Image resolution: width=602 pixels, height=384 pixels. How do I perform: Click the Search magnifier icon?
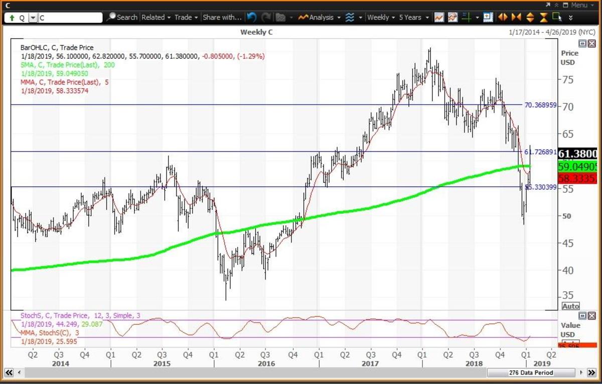112,17
